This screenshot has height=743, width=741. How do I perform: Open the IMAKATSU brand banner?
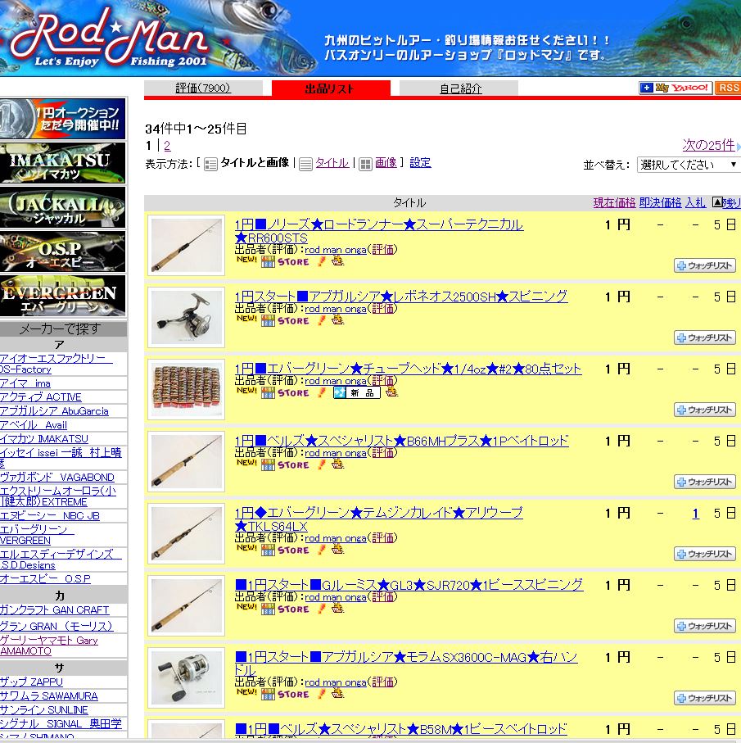pos(63,163)
